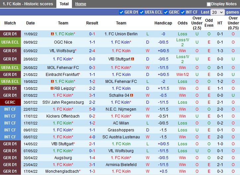Click red card icon in 19/08/22 row

(52, 82)
